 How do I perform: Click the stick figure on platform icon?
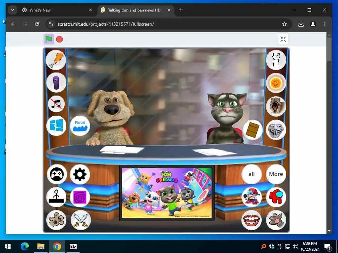56,197
